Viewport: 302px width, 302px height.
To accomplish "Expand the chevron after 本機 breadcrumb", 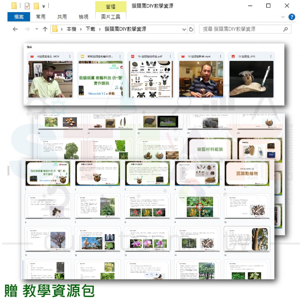I will [x=81, y=29].
